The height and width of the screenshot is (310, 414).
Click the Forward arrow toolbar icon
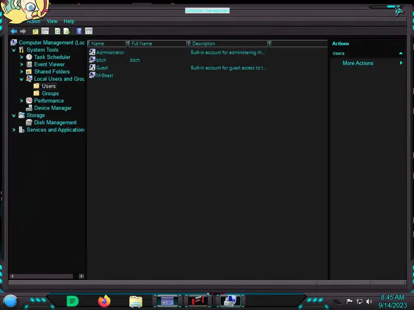point(23,31)
